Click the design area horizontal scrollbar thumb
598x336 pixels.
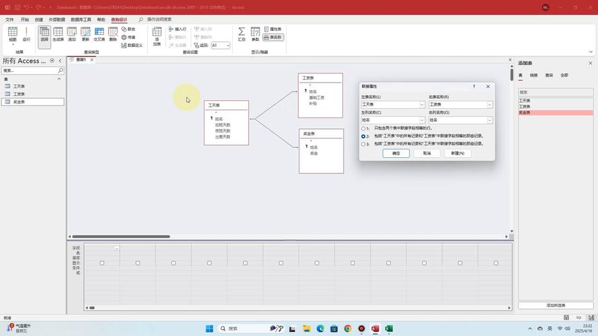(x=121, y=237)
